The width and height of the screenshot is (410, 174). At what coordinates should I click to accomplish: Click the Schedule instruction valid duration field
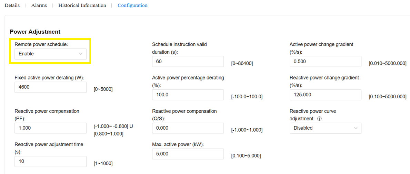click(x=188, y=62)
